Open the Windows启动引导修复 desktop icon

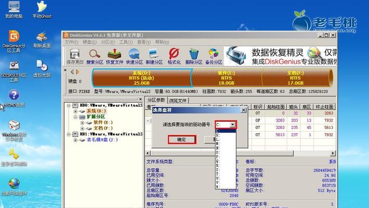(14, 131)
